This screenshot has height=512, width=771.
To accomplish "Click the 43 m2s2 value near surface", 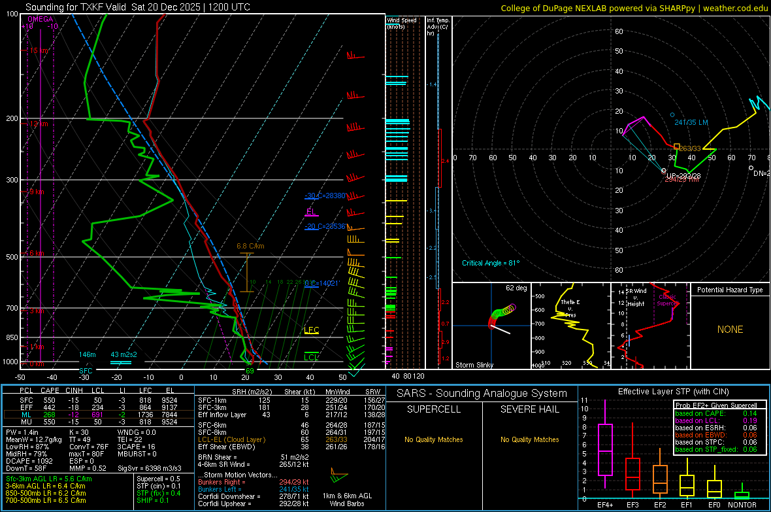I will [124, 354].
